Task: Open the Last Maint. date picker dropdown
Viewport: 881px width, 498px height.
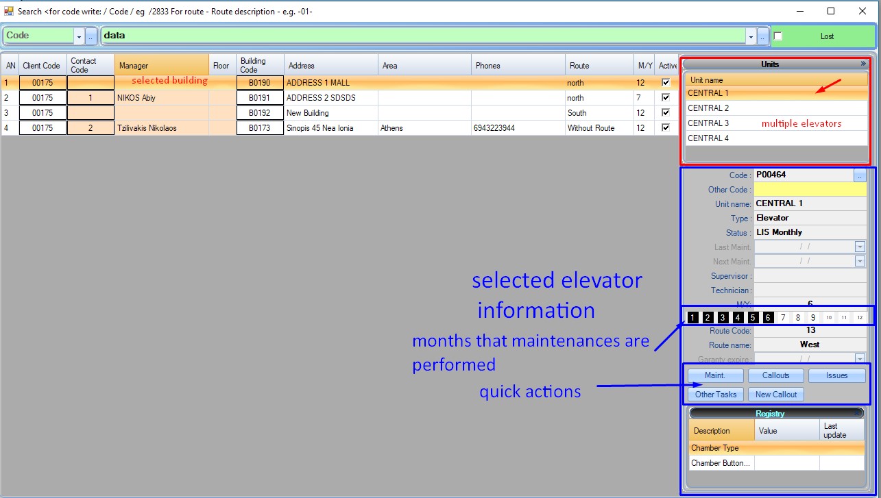Action: (860, 247)
